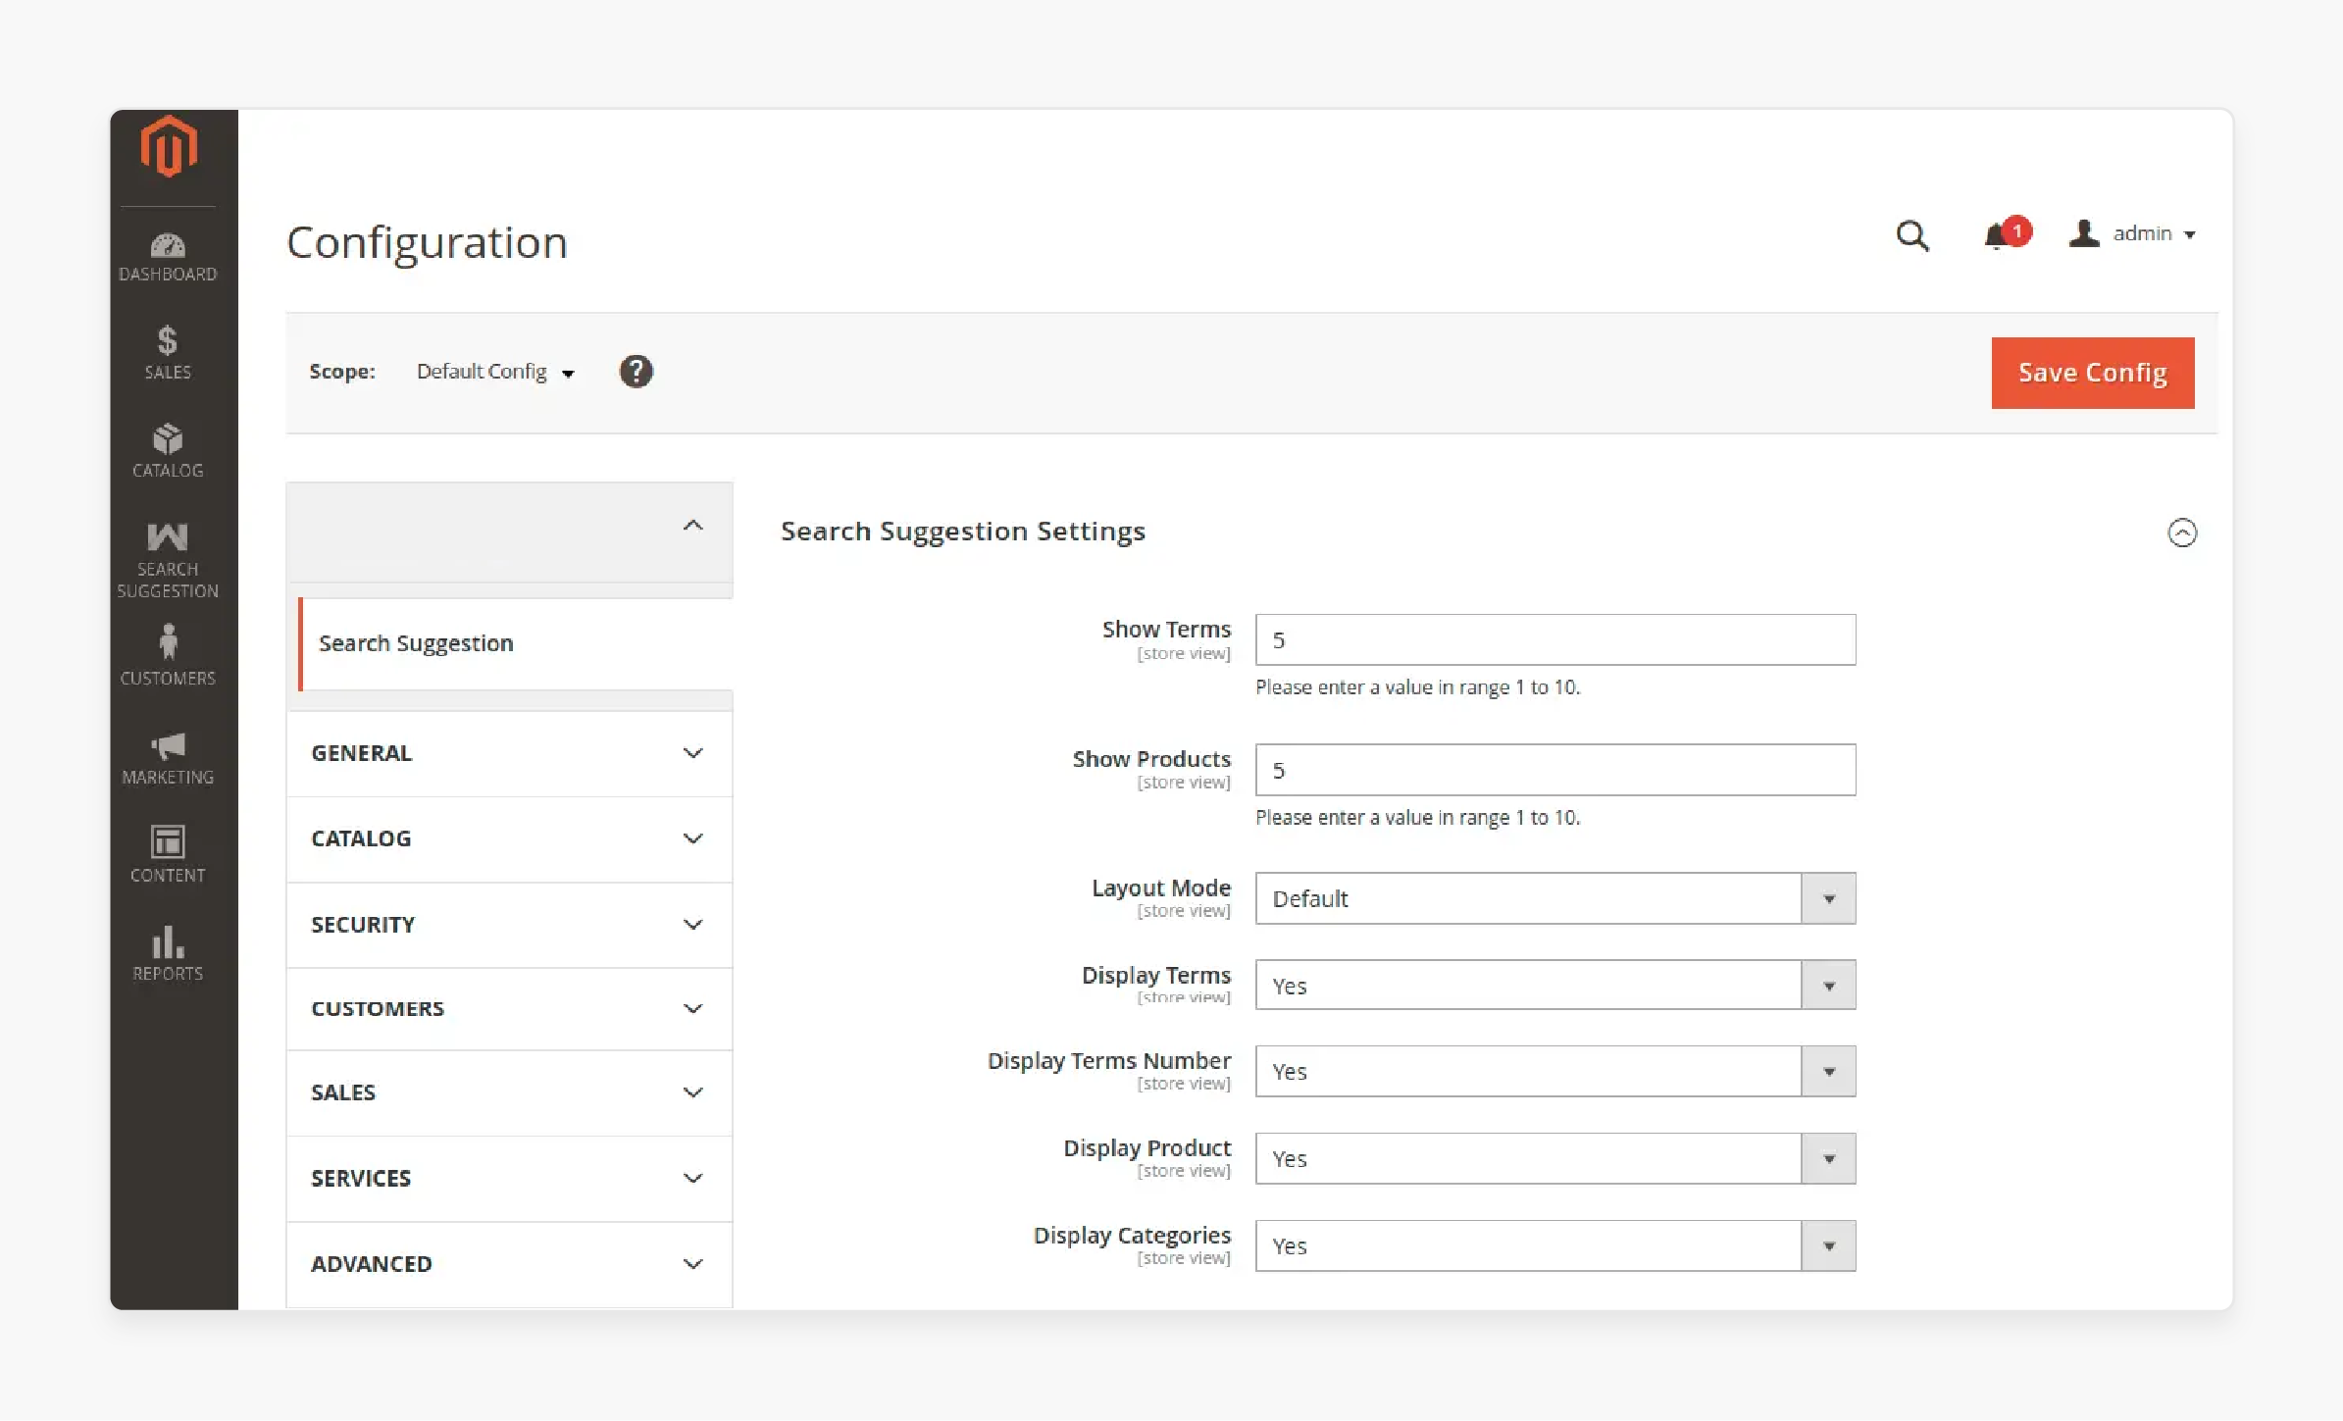Open notifications bell with red badge
This screenshot has height=1421, width=2343.
point(2006,233)
